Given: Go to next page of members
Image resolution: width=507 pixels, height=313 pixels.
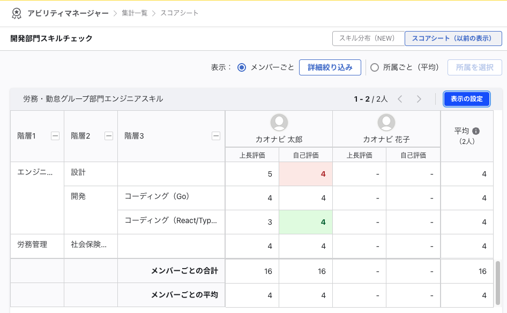Looking at the screenshot, I should tap(419, 99).
